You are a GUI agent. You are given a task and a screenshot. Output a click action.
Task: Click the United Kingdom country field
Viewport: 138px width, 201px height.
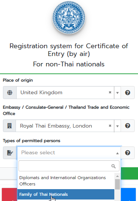click(65, 93)
